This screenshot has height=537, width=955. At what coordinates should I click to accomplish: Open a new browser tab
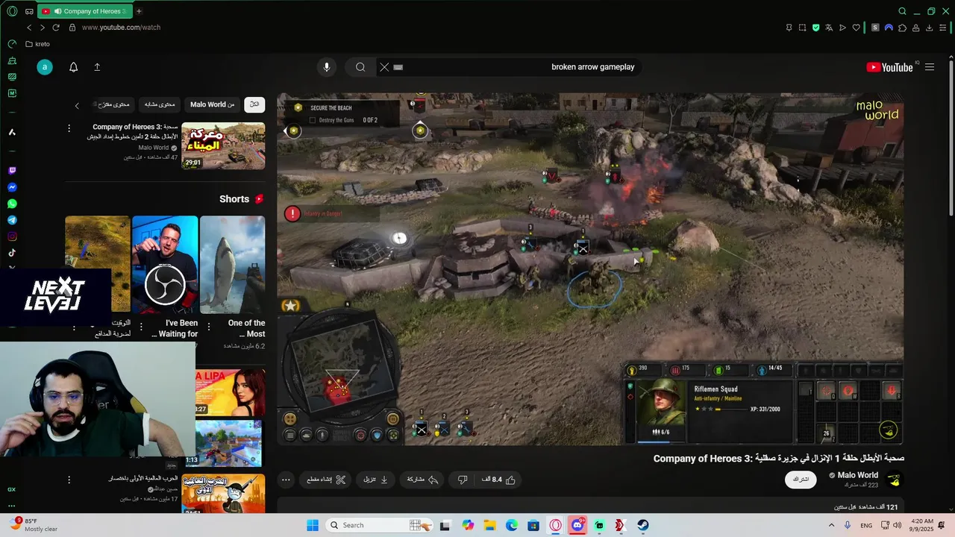(139, 11)
